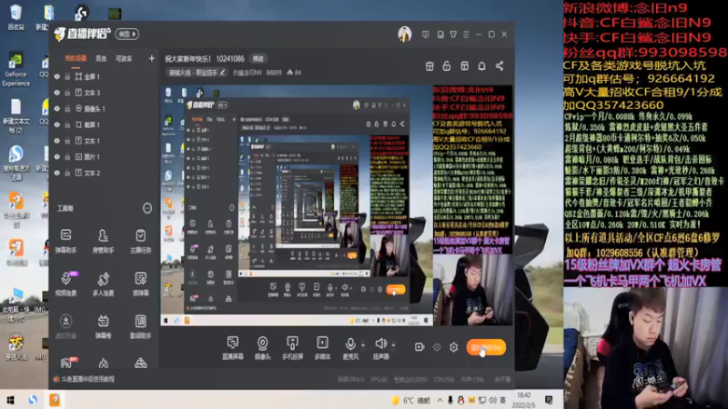Collapse the 工具箱 toolbox panel
The width and height of the screenshot is (728, 409).
(147, 208)
